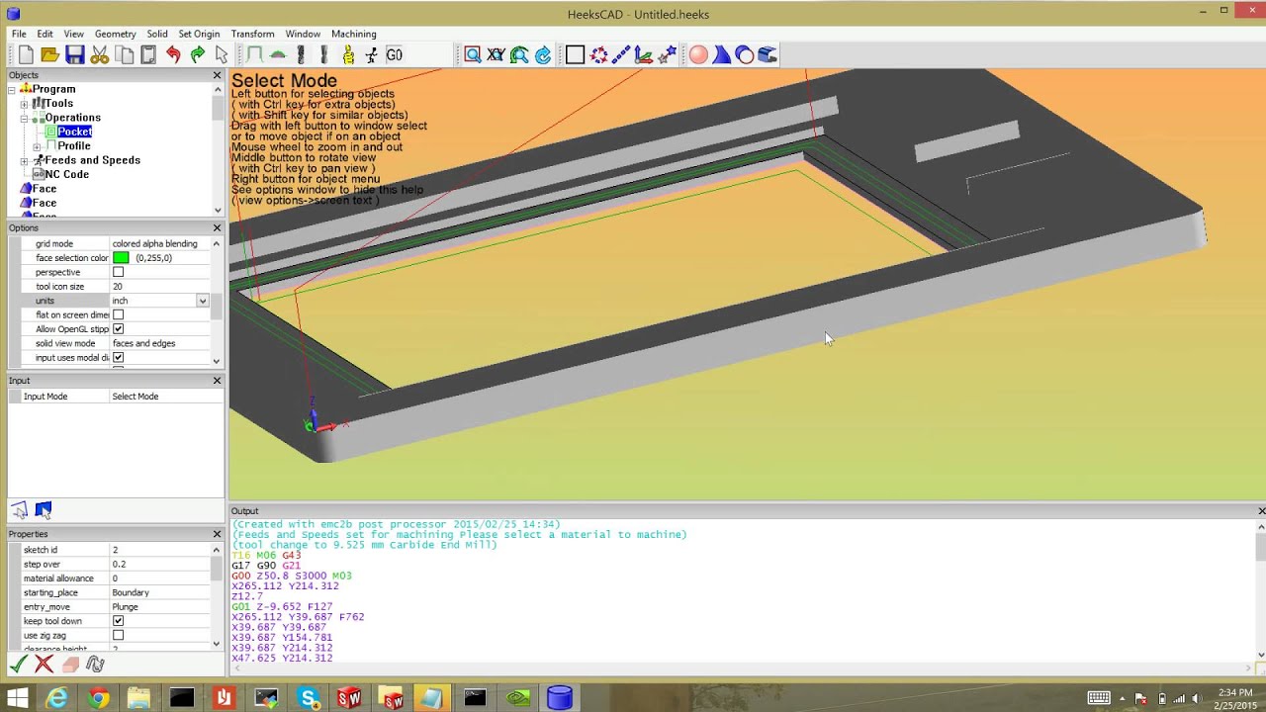Select the Pocket operation in tree
The height and width of the screenshot is (712, 1266).
(x=74, y=132)
